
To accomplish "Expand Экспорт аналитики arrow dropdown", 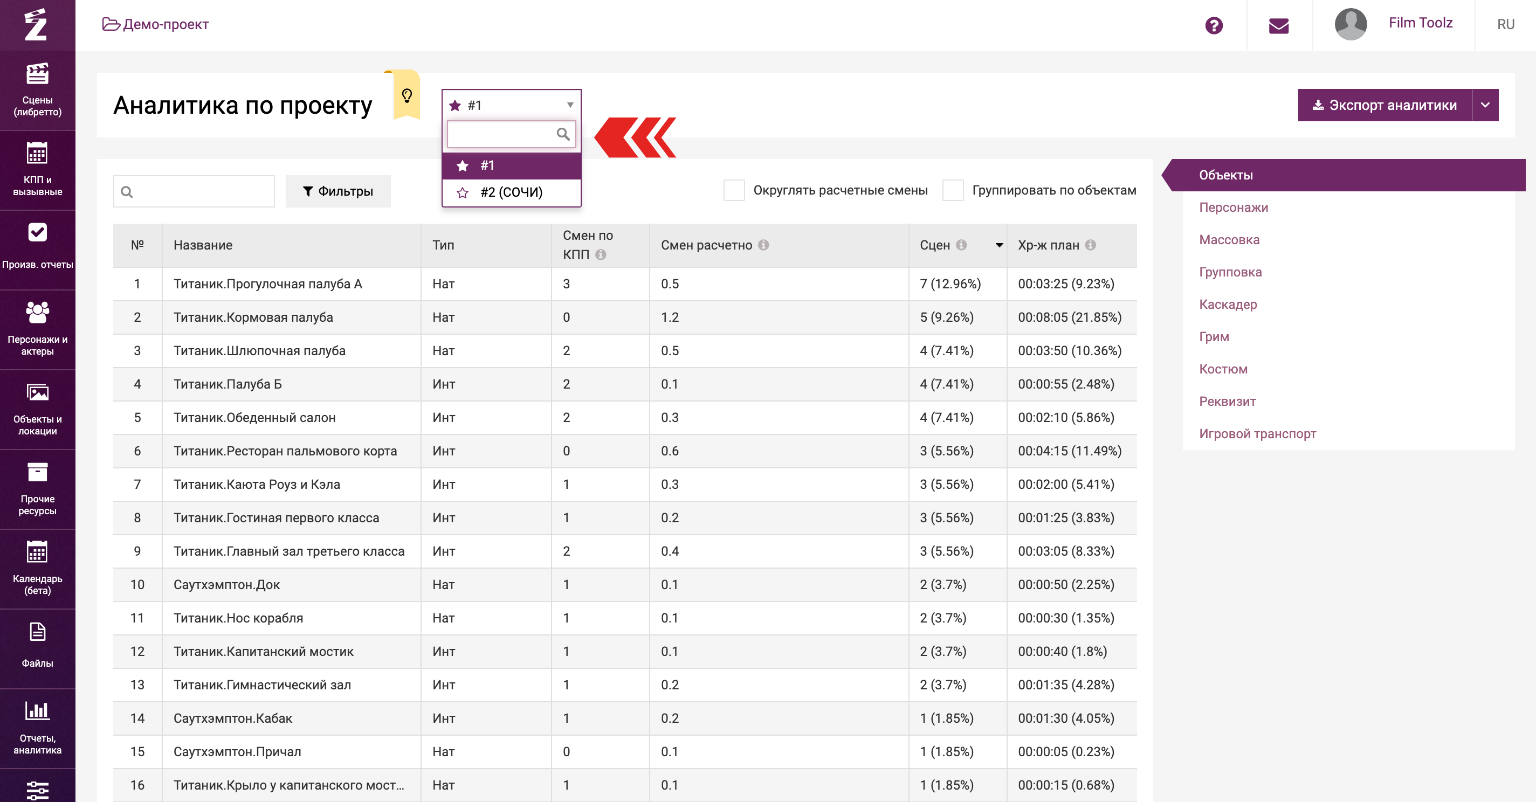I will [1485, 106].
